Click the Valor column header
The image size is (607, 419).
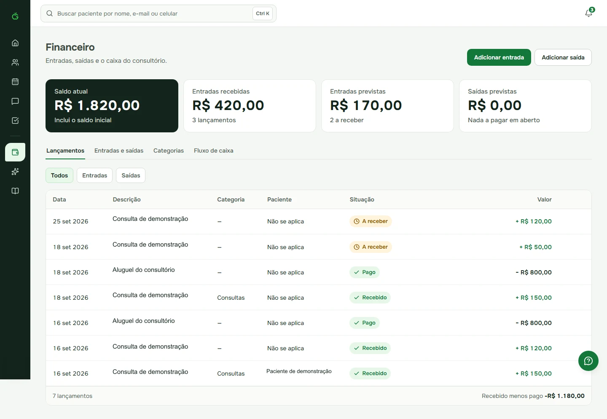tap(544, 199)
